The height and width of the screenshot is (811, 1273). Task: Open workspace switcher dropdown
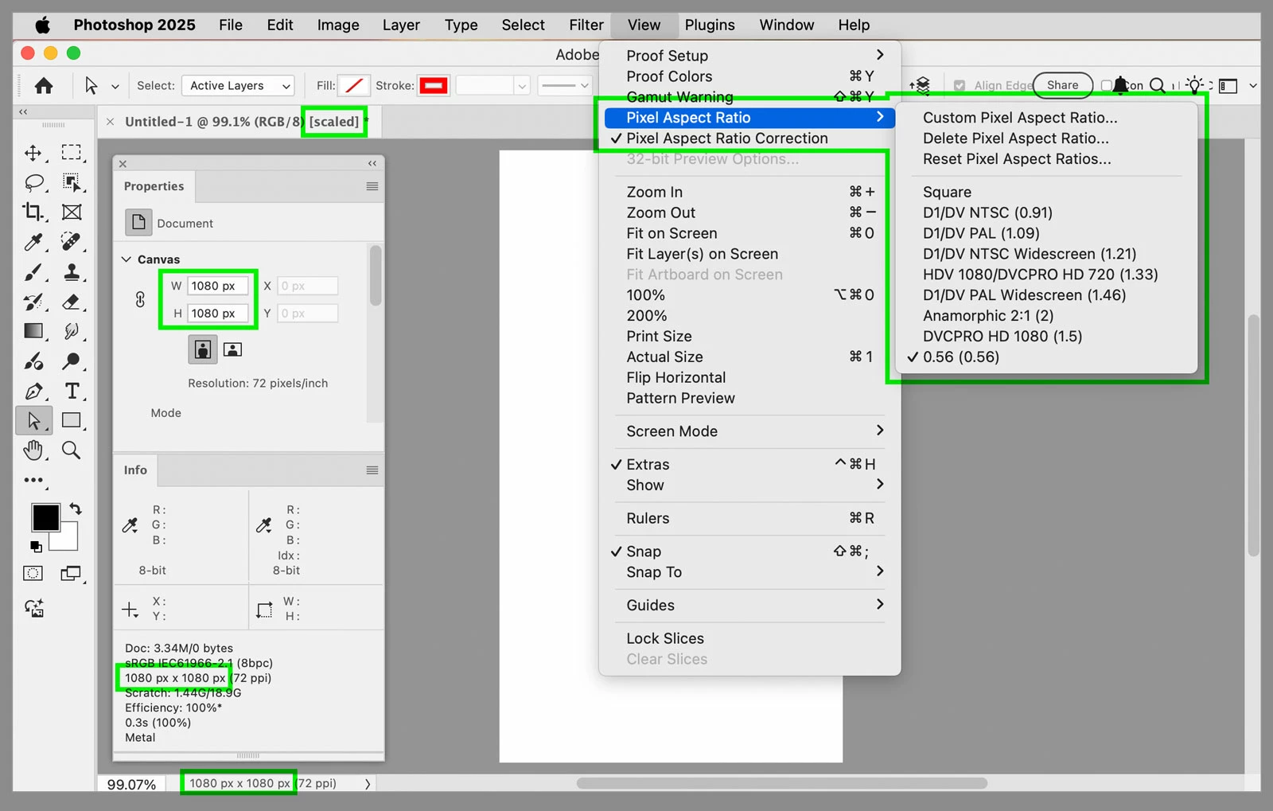point(1236,85)
